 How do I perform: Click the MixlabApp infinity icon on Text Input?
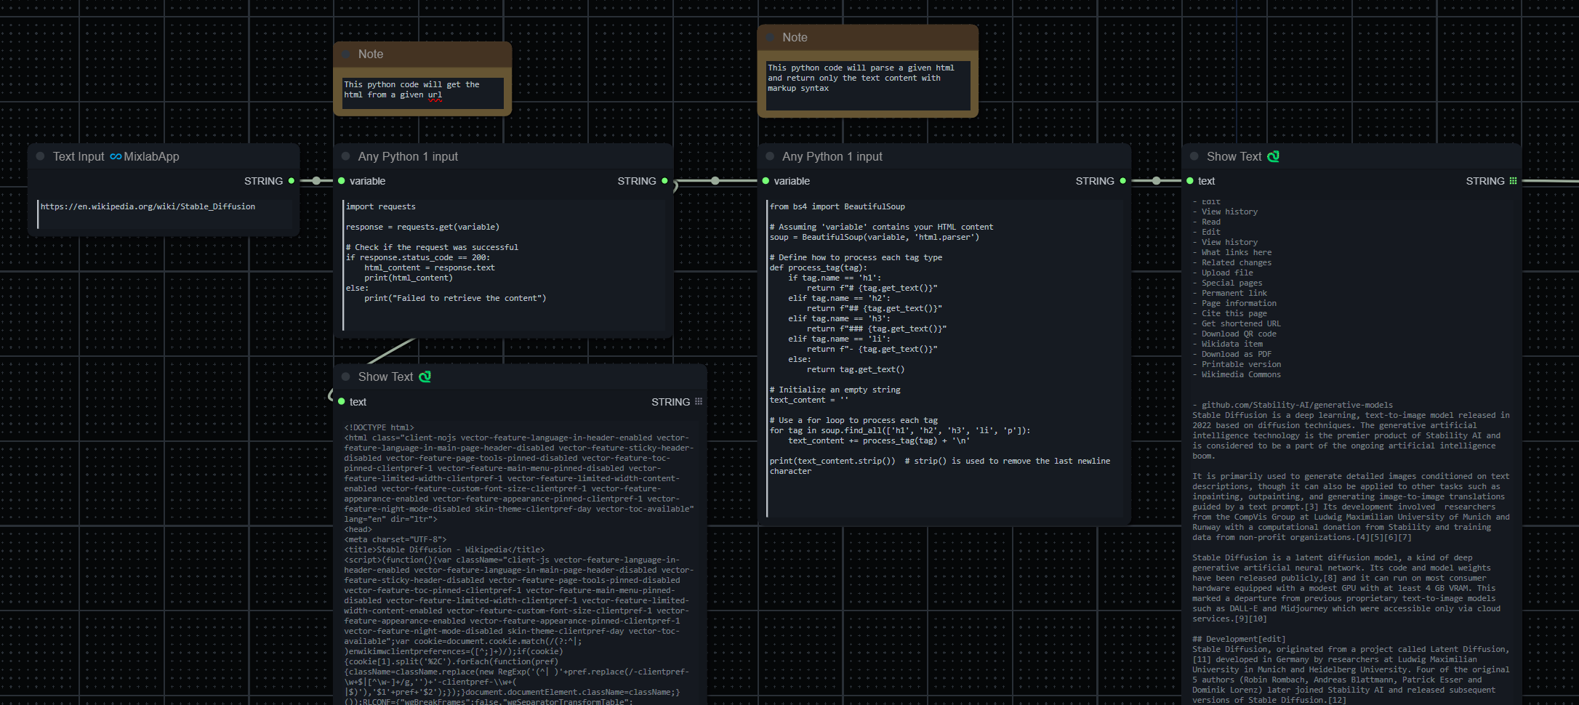tap(116, 156)
